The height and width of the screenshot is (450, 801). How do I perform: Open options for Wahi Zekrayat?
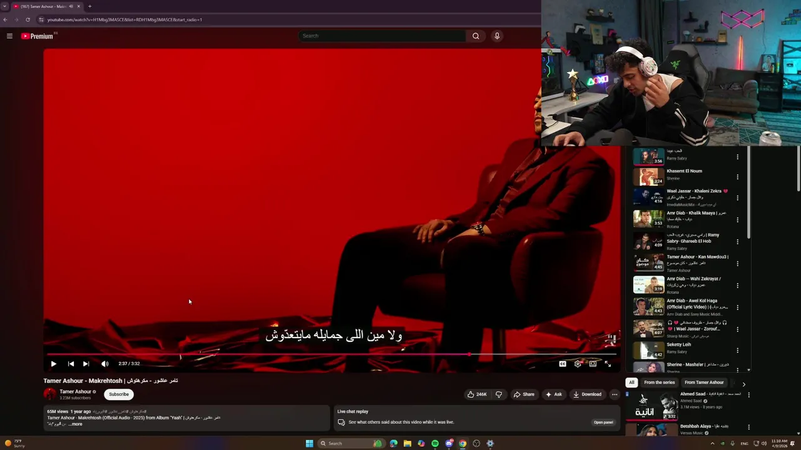pyautogui.click(x=737, y=285)
